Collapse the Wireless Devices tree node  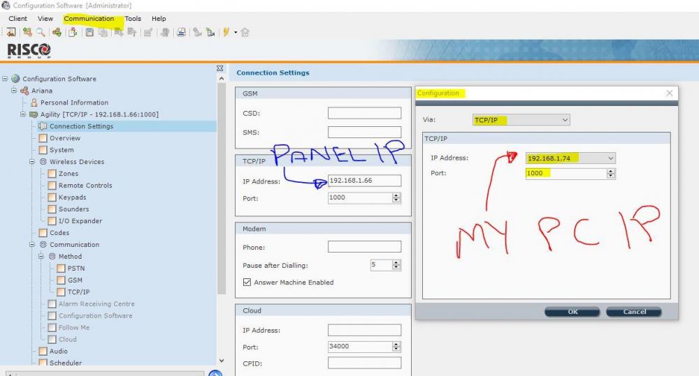point(33,162)
